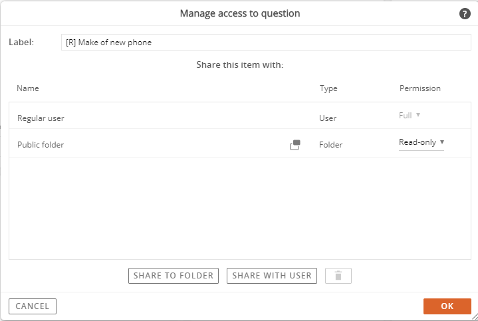
Task: Click the Folder type cell
Action: tap(331, 145)
